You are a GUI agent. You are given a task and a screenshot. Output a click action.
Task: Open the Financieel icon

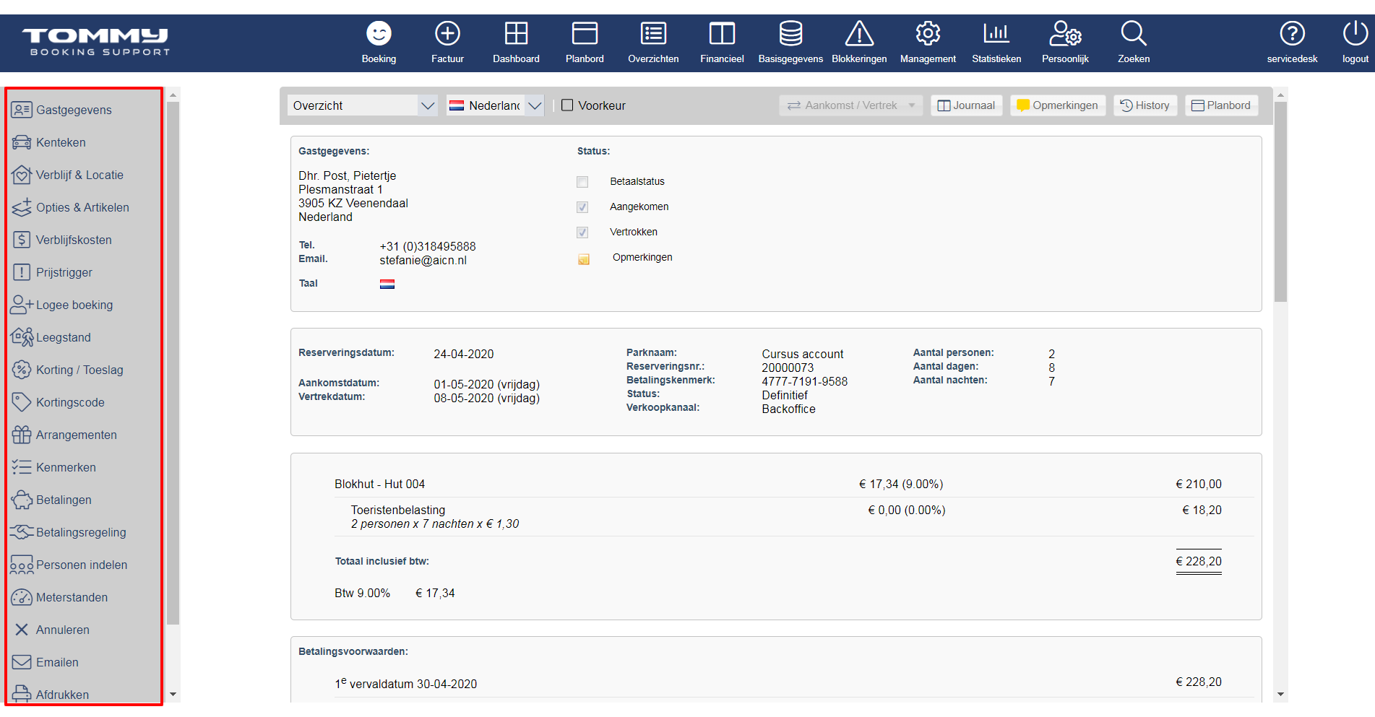coord(722,33)
